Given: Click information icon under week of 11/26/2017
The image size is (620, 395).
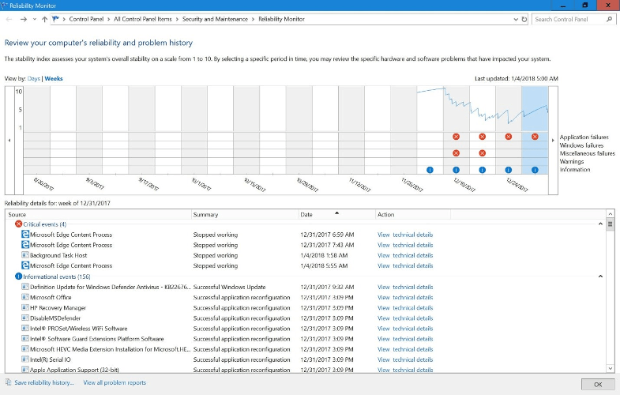Looking at the screenshot, I should [x=430, y=170].
